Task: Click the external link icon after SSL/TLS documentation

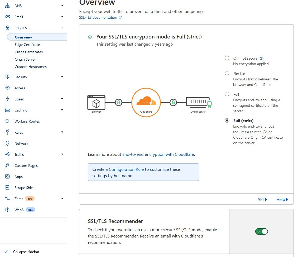Action: coord(120,17)
